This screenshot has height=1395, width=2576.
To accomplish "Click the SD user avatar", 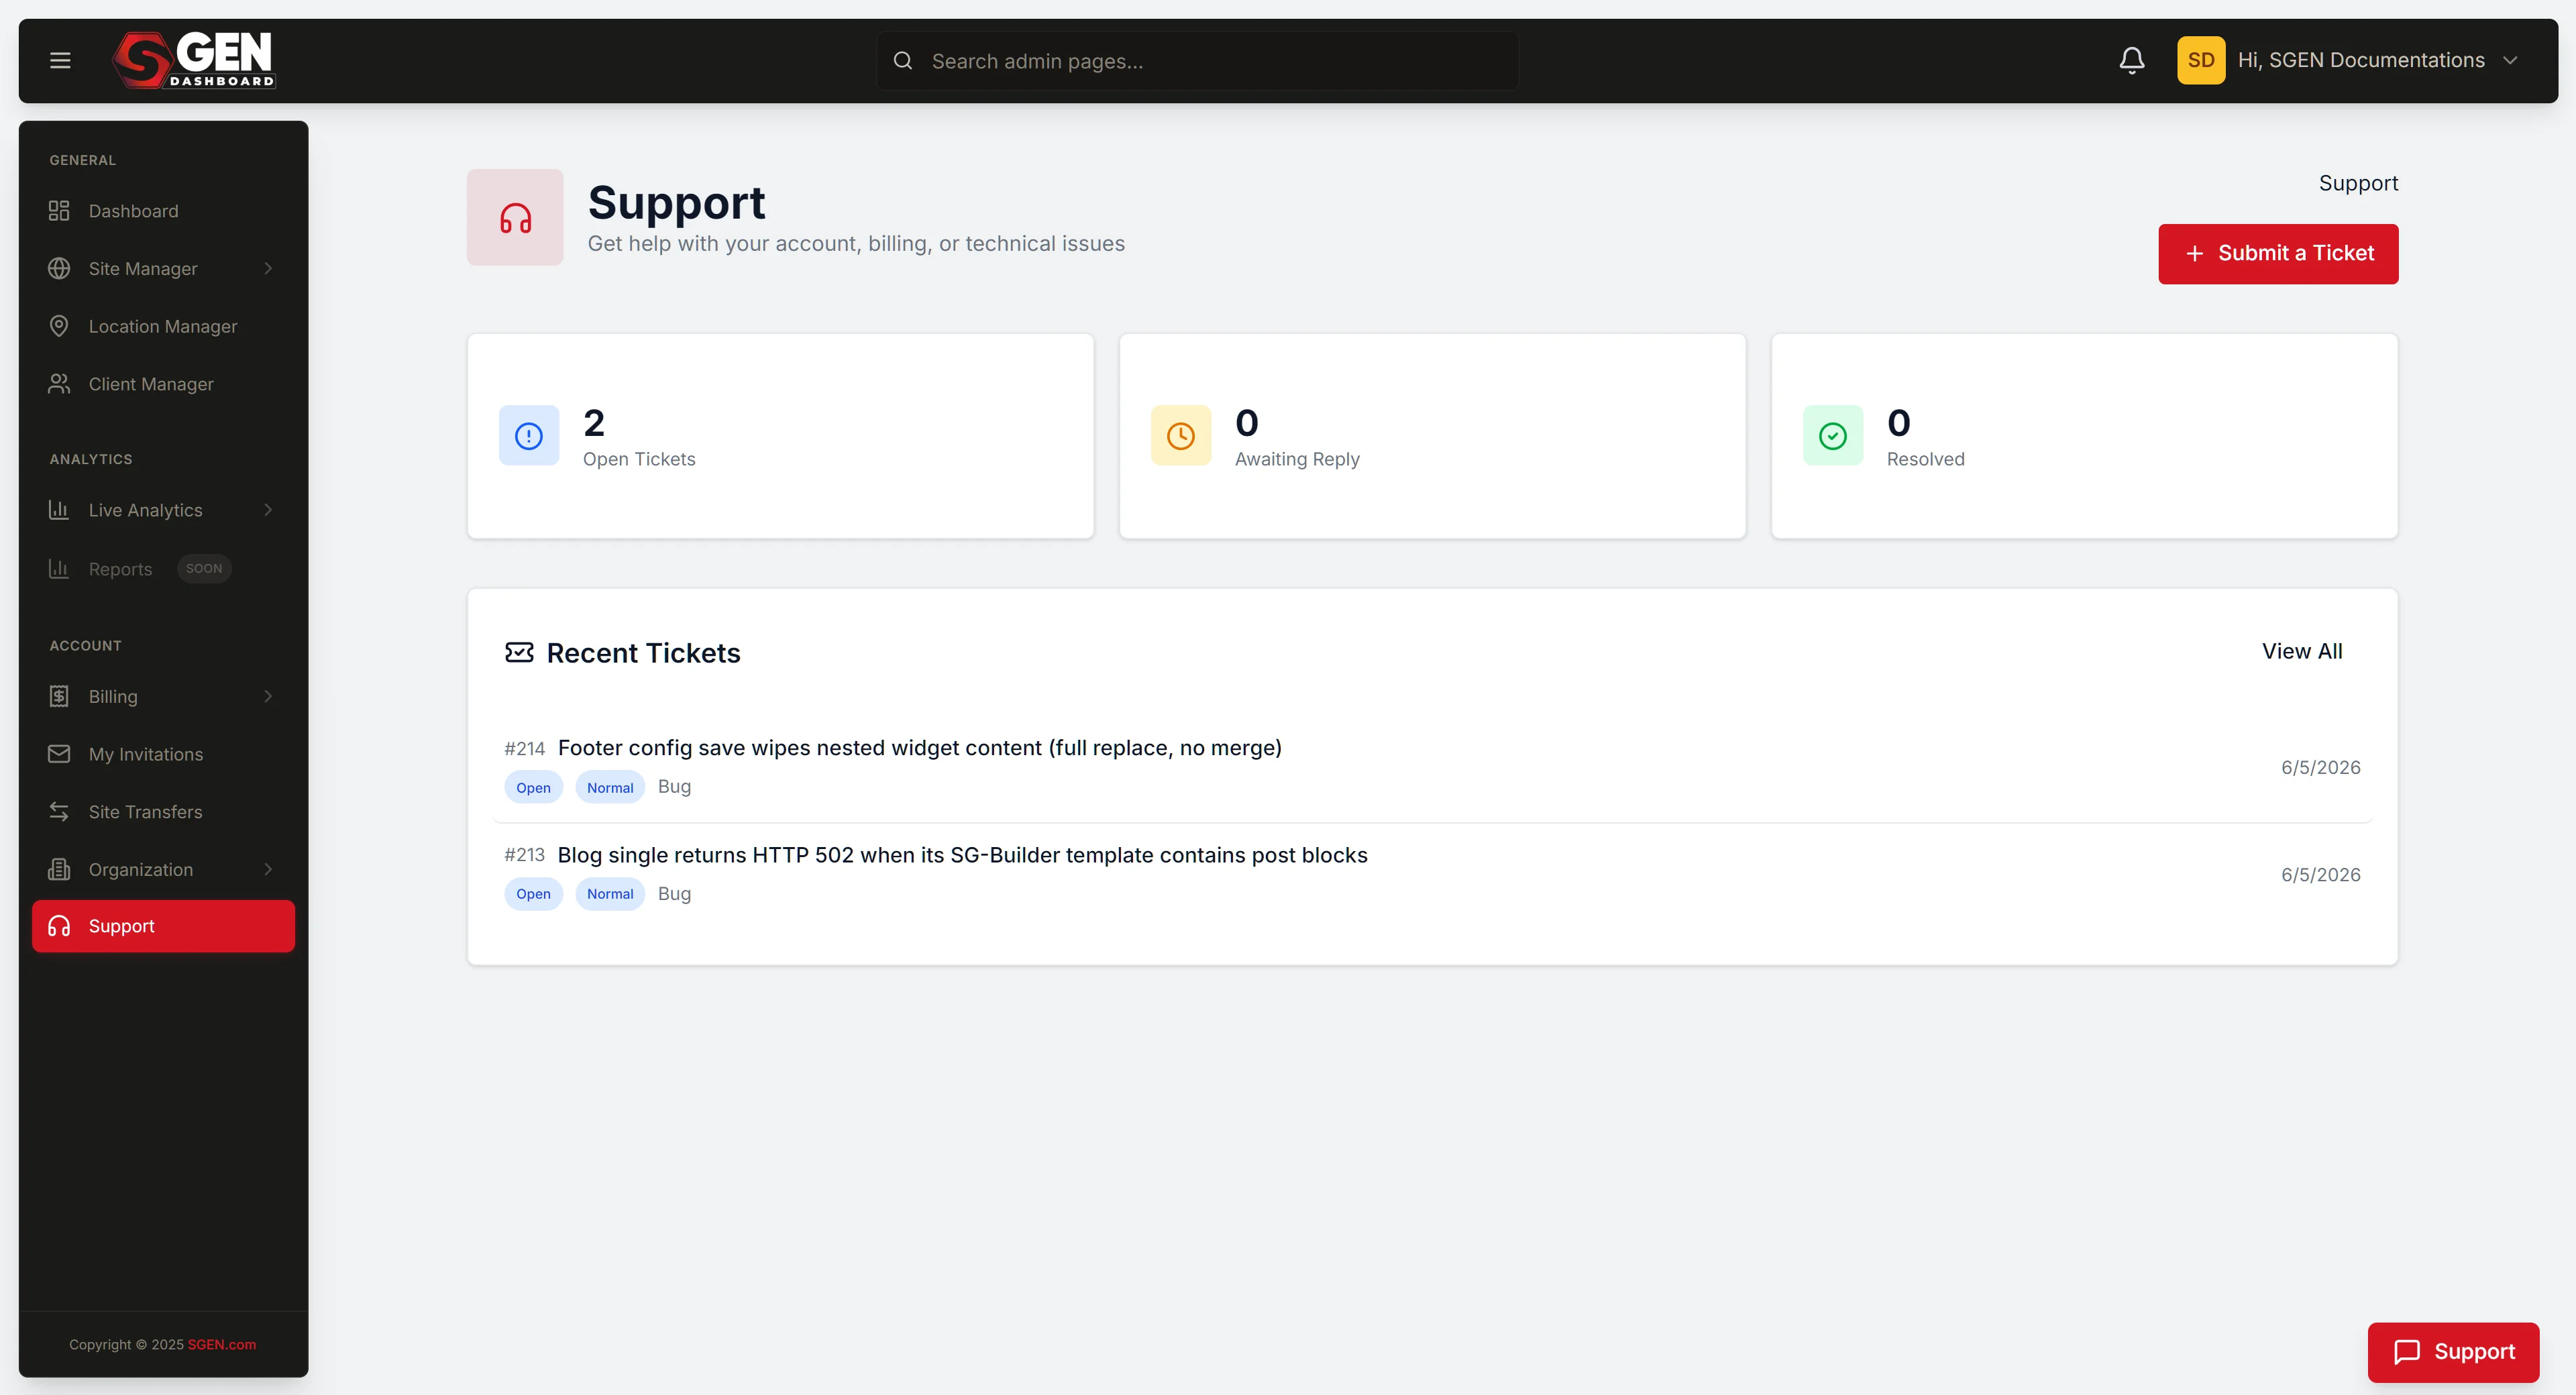I will pos(2200,61).
